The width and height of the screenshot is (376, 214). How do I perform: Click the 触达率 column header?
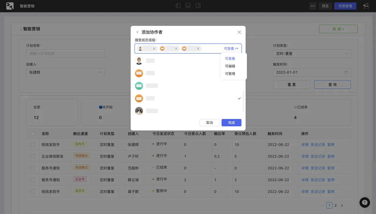pos(219,134)
